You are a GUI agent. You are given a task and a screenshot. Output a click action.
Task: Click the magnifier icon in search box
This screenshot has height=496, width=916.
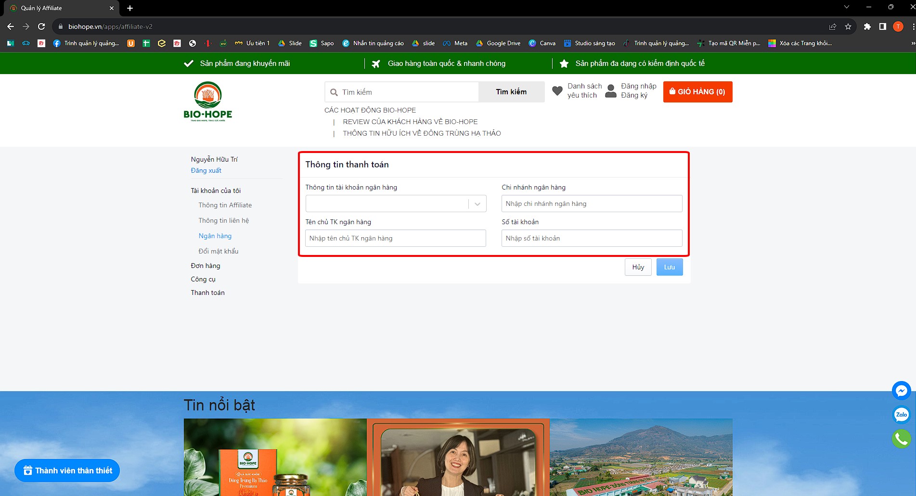pos(334,92)
